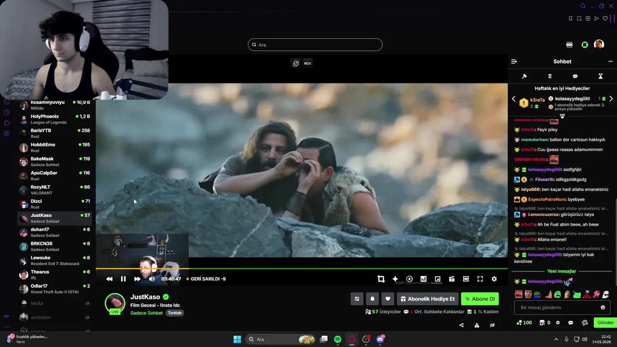Open the Windows Start menu
The width and height of the screenshot is (617, 347).
[237, 339]
